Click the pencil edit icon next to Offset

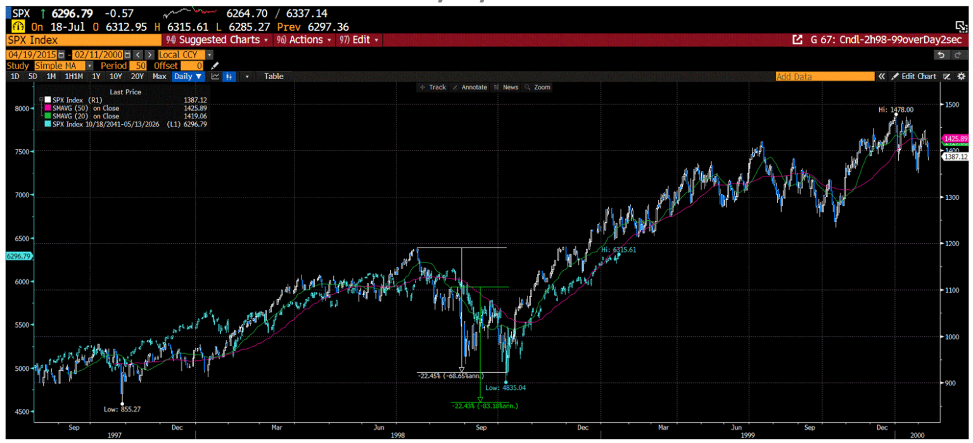(214, 66)
